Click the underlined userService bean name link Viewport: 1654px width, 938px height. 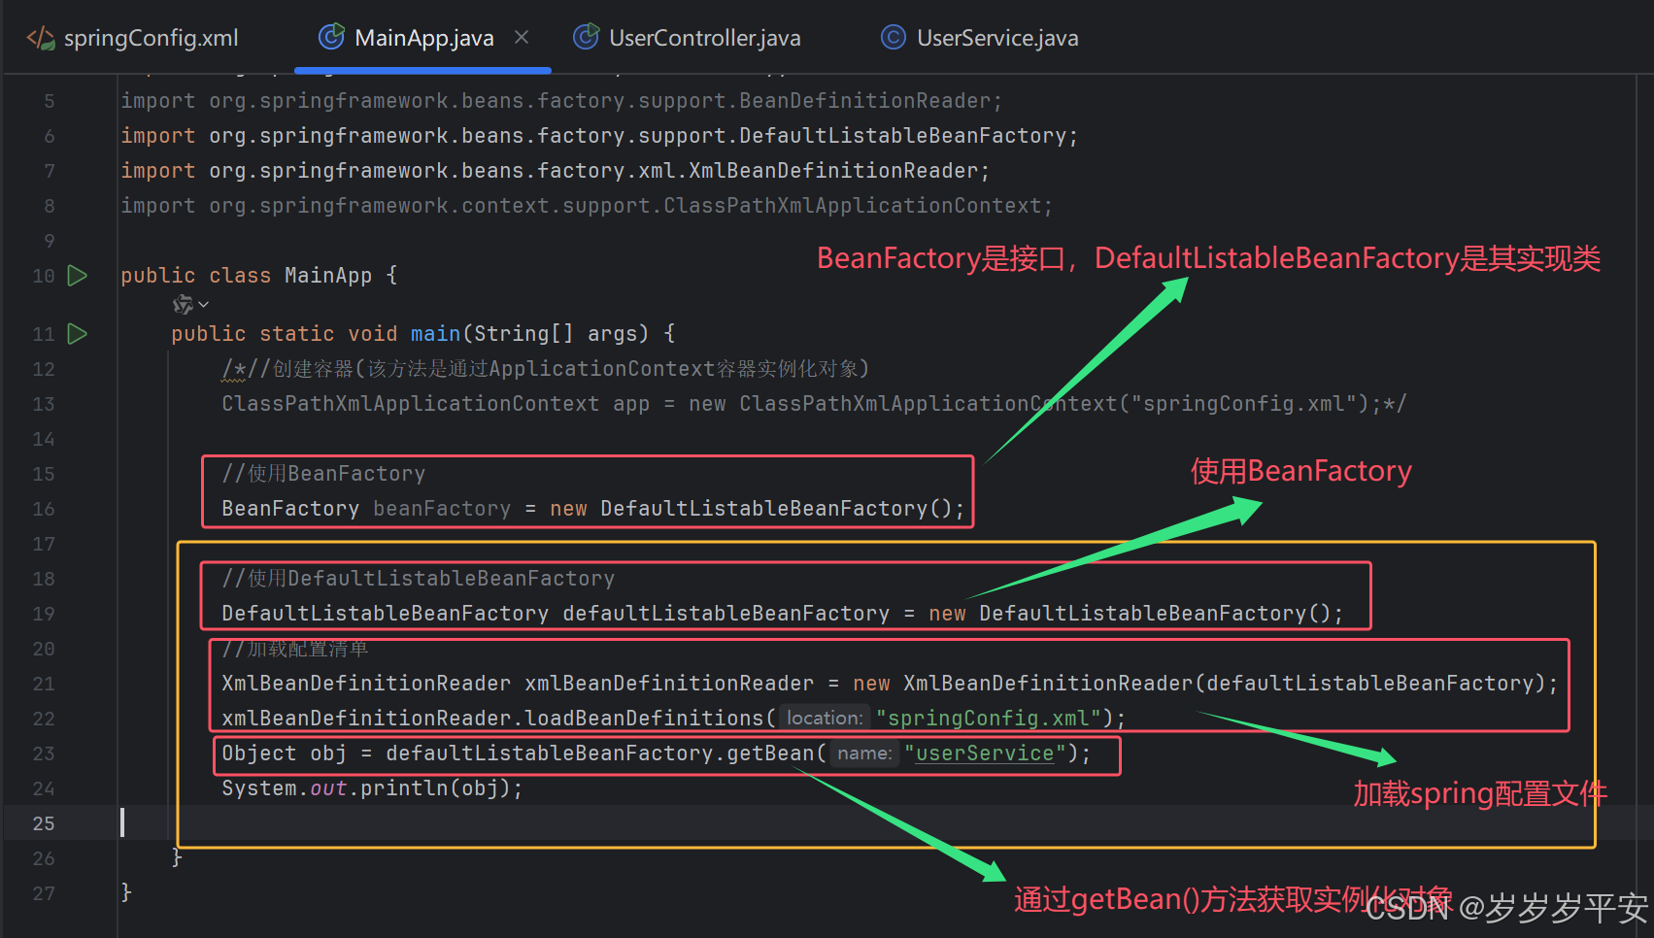click(x=984, y=753)
